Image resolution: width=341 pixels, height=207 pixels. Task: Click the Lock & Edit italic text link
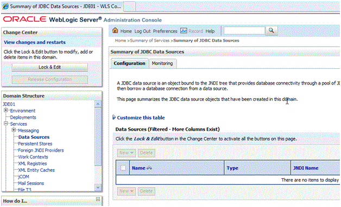pyautogui.click(x=147, y=139)
